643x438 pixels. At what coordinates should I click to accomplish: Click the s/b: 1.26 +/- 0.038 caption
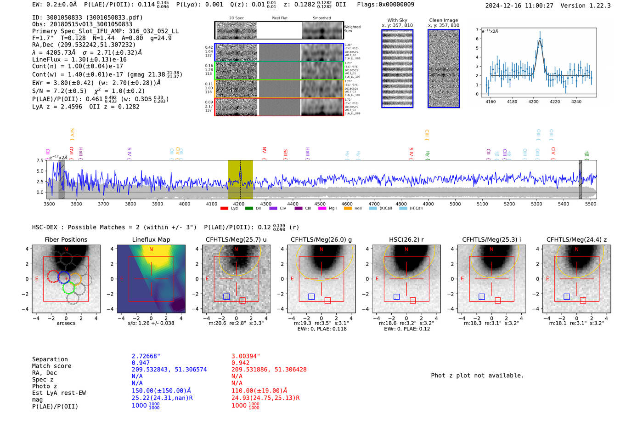point(151,323)
